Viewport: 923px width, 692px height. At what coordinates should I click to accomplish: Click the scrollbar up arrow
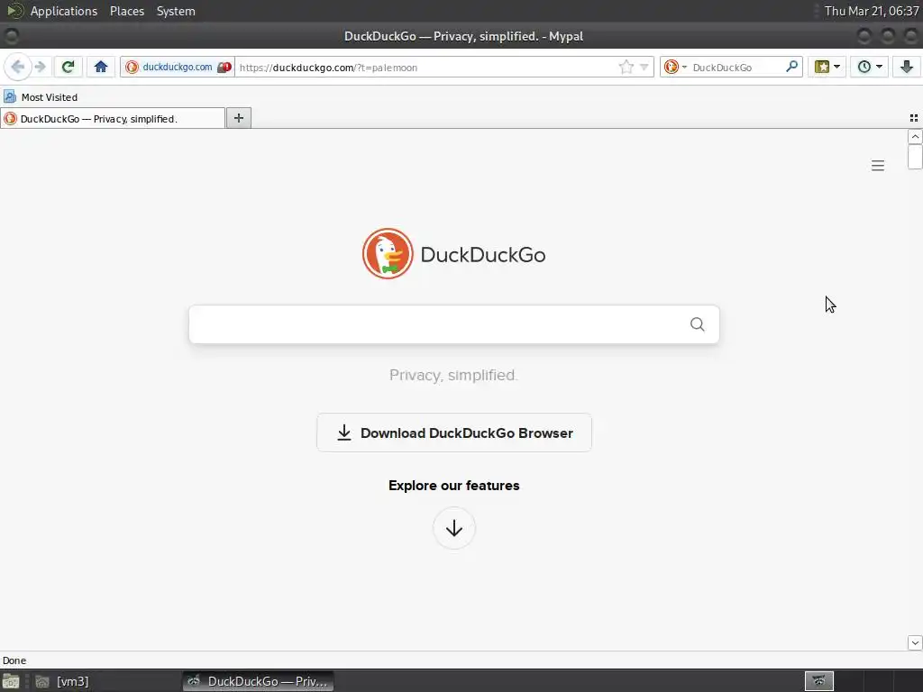click(x=915, y=137)
